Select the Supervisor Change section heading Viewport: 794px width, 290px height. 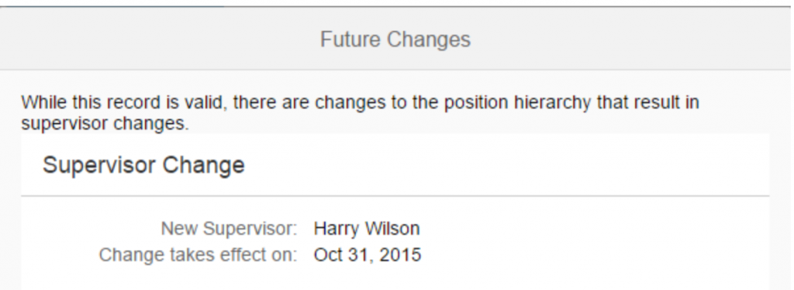click(143, 165)
